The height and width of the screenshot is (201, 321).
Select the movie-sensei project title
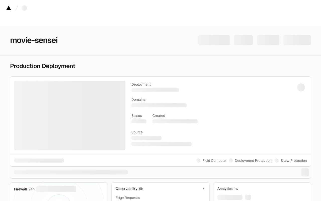point(34,40)
